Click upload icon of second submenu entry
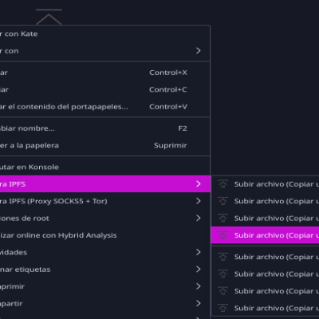This screenshot has height=319, width=319. point(223,201)
